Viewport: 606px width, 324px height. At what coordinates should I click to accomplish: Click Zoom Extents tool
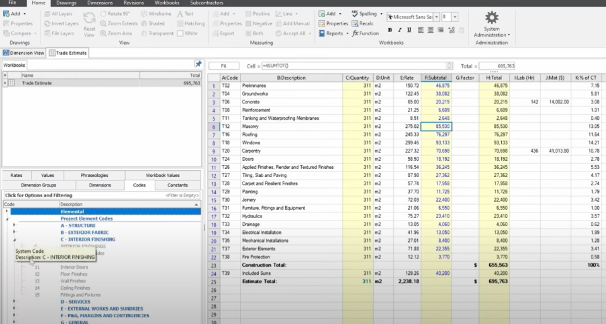coord(119,23)
